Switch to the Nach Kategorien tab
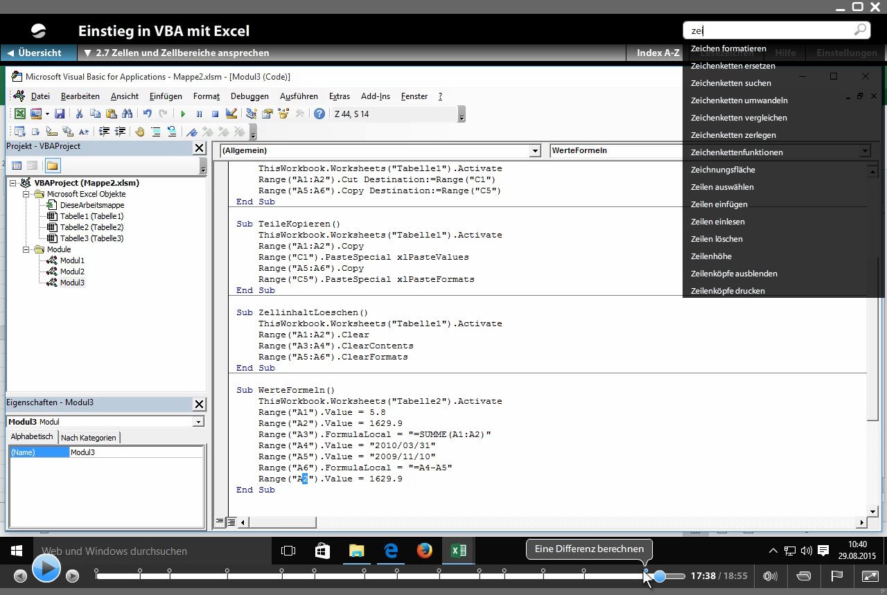This screenshot has width=887, height=595. pos(89,438)
